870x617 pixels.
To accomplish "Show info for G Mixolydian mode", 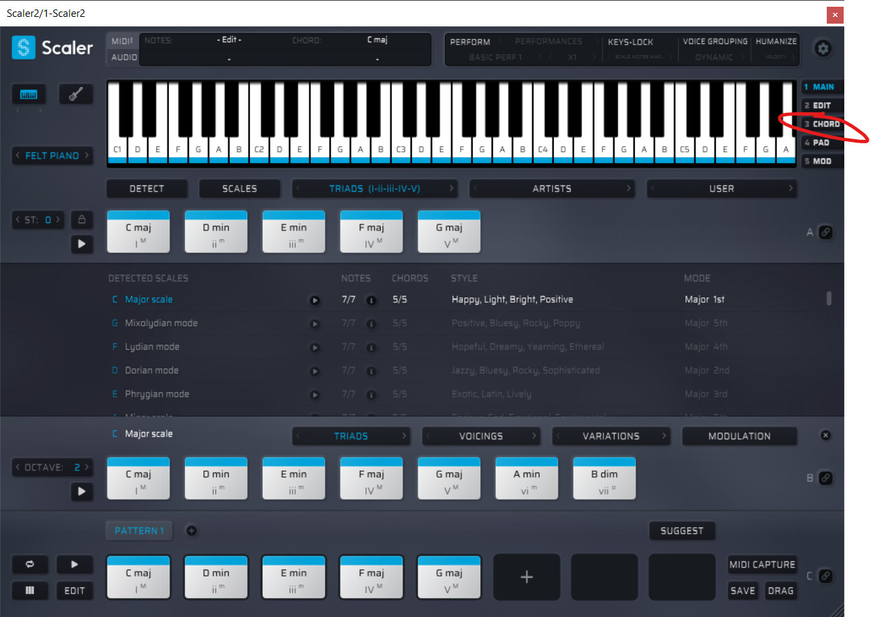I will [371, 324].
